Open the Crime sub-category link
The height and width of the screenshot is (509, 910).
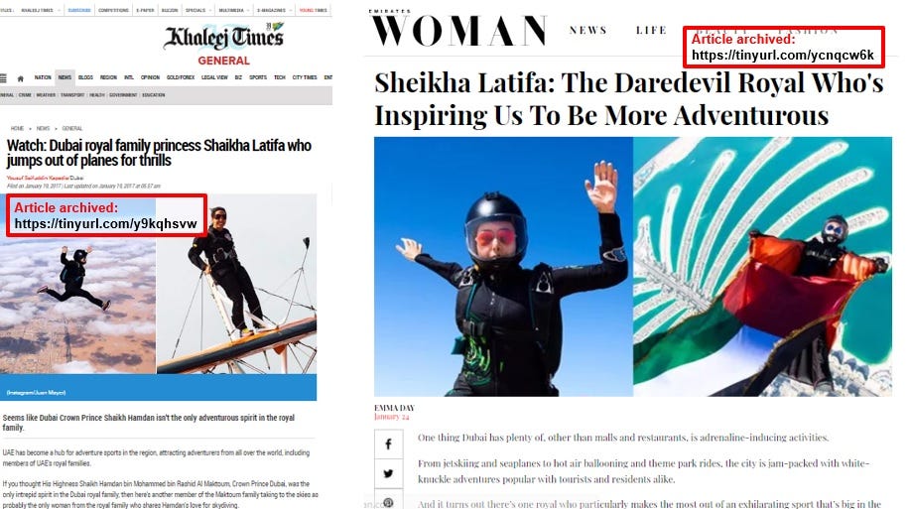(x=25, y=95)
